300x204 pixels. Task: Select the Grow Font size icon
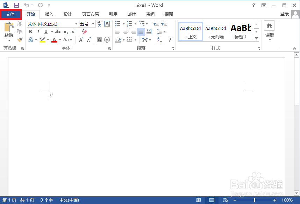coord(81,39)
